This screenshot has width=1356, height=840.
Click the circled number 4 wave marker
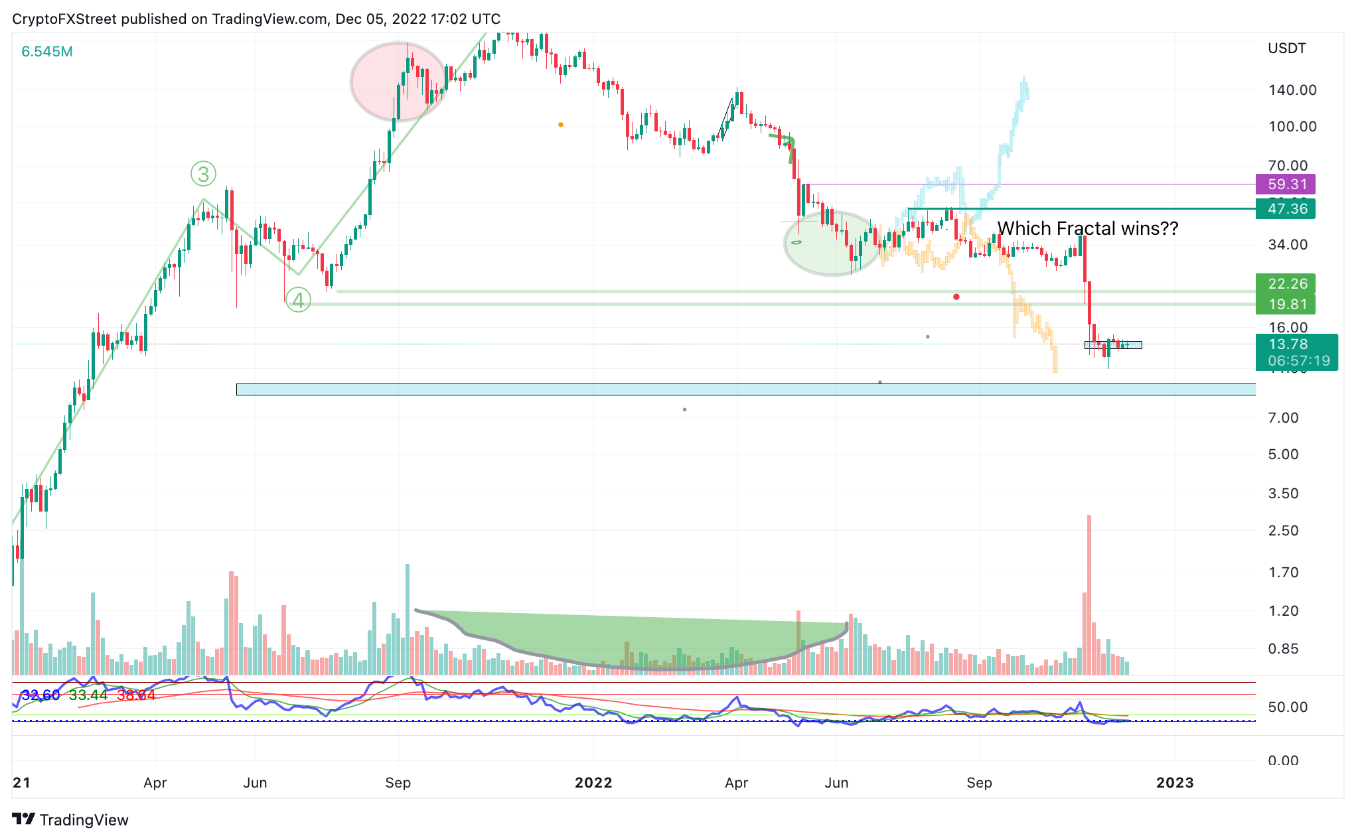tap(298, 301)
